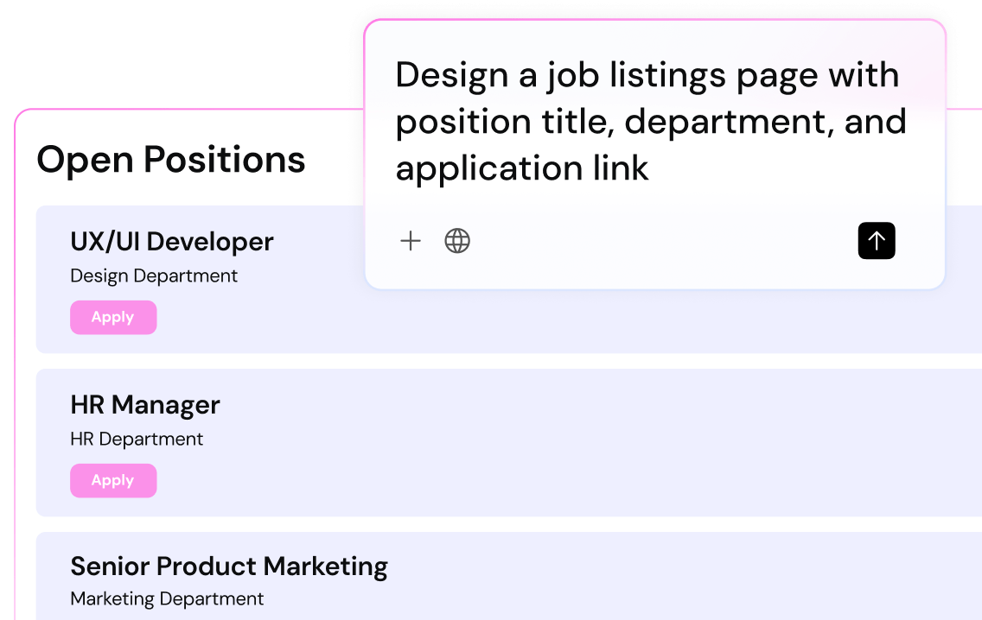Viewport: 982px width, 620px height.
Task: Open the Senior Product Marketing listing title
Action: point(228,566)
